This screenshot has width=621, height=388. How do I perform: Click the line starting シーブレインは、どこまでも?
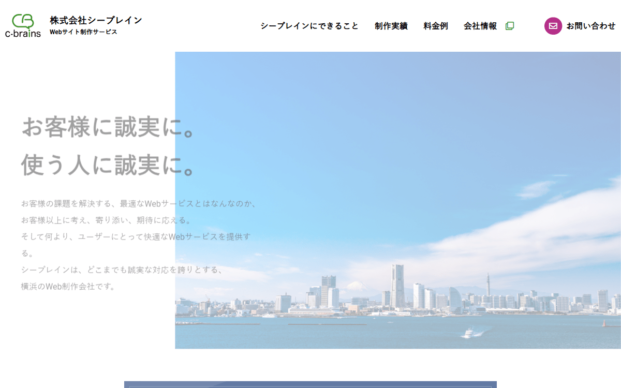click(122, 270)
